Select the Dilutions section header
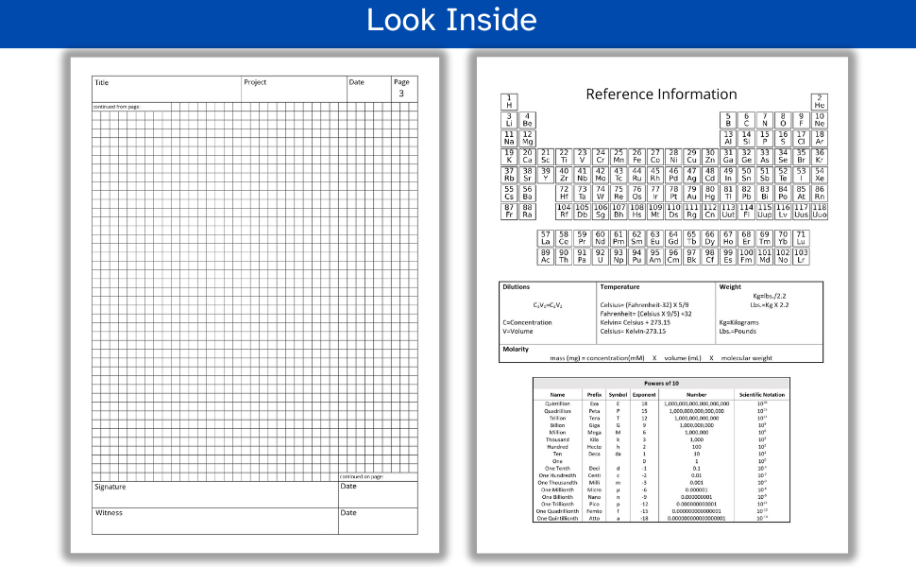Viewport: 916px width, 567px height. pyautogui.click(x=517, y=286)
